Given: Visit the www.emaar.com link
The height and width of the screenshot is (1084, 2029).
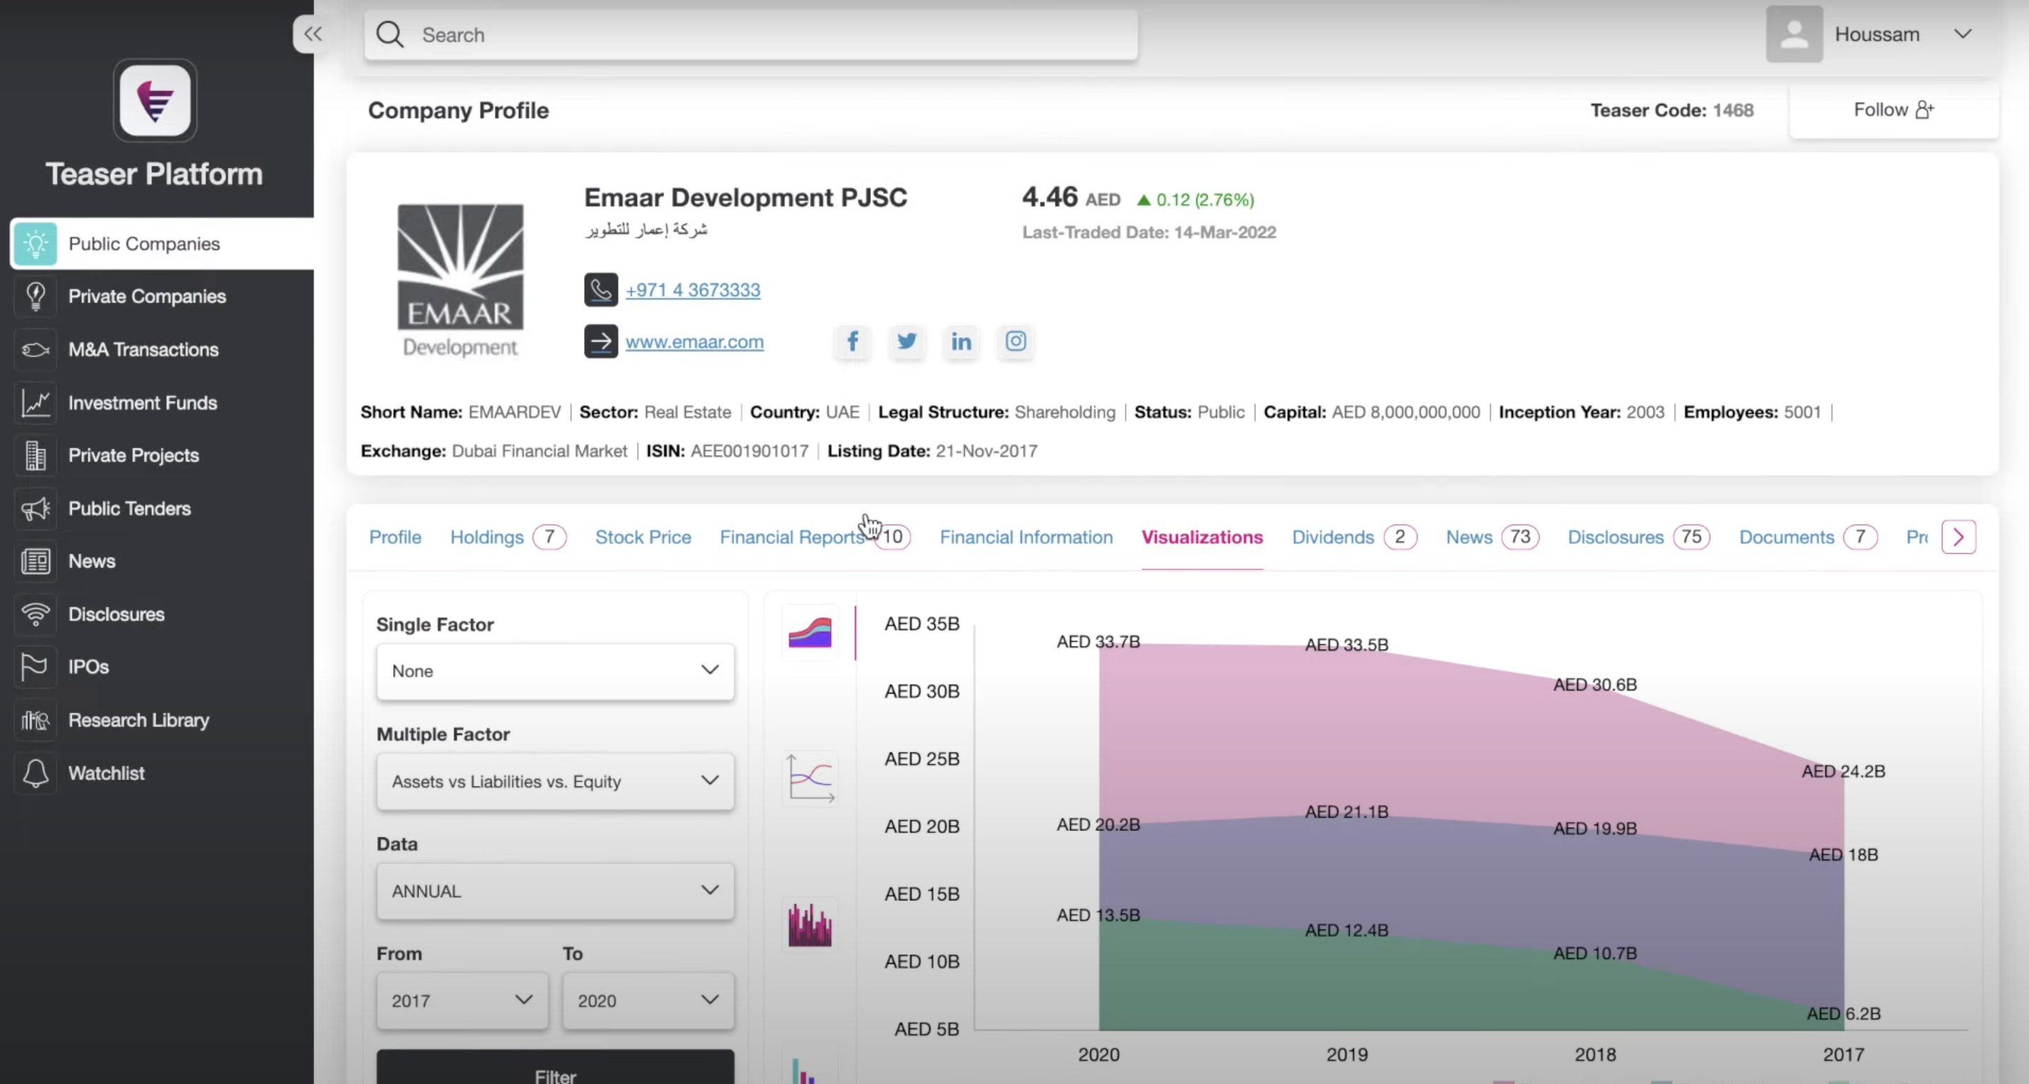Looking at the screenshot, I should click(x=694, y=341).
